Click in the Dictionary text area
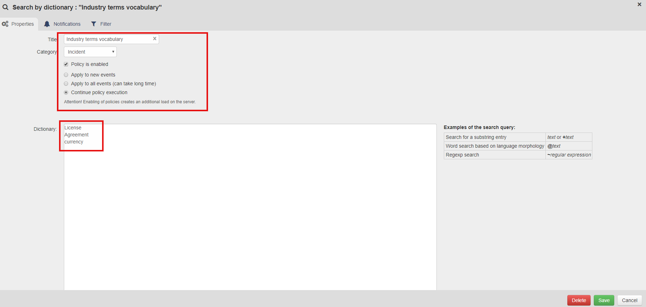 tap(250, 211)
